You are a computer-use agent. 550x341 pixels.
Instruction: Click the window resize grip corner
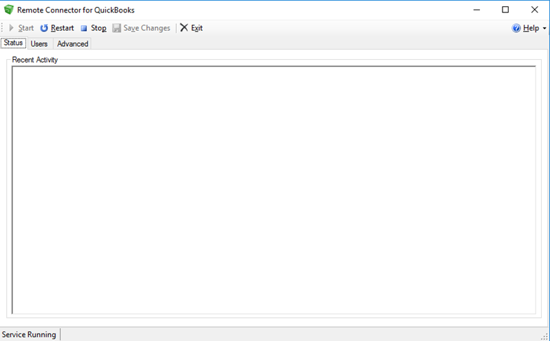click(x=545, y=336)
